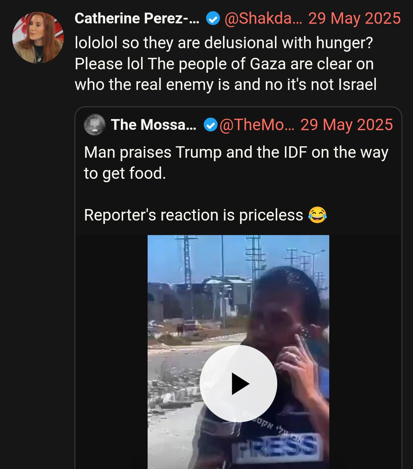This screenshot has width=413, height=469.
Task: Click 'Reporter's reaction is priceless' text
Action: (193, 215)
